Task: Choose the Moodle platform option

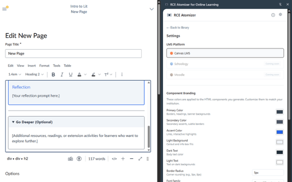Action: [x=224, y=75]
